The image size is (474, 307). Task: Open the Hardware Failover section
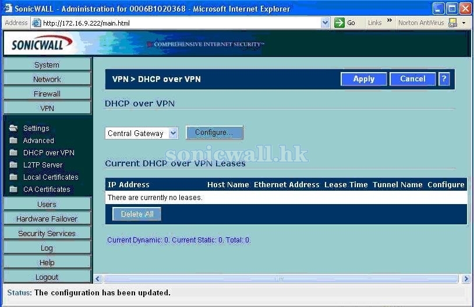[47, 219]
